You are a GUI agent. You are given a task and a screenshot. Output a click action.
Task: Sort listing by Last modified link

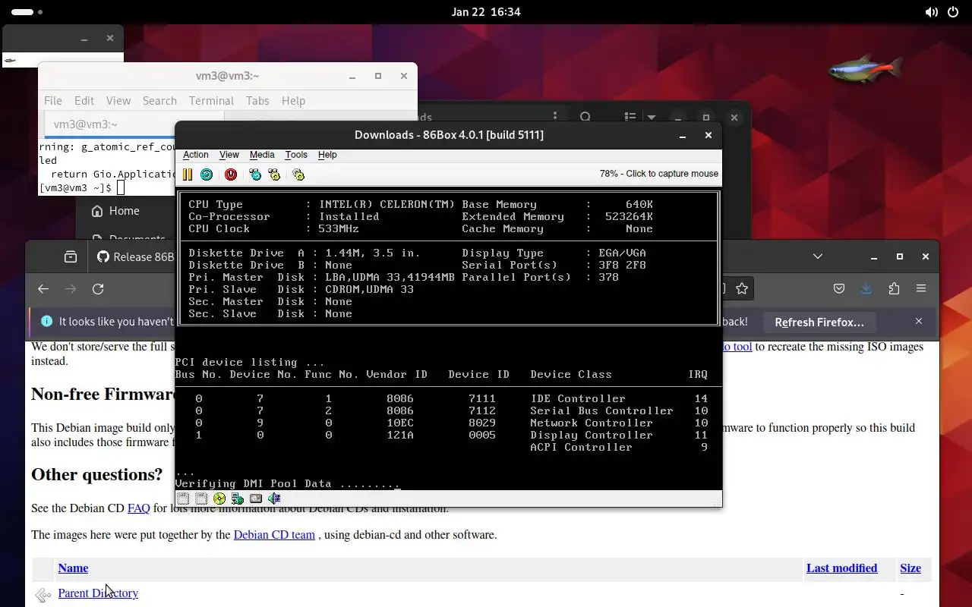(x=841, y=568)
